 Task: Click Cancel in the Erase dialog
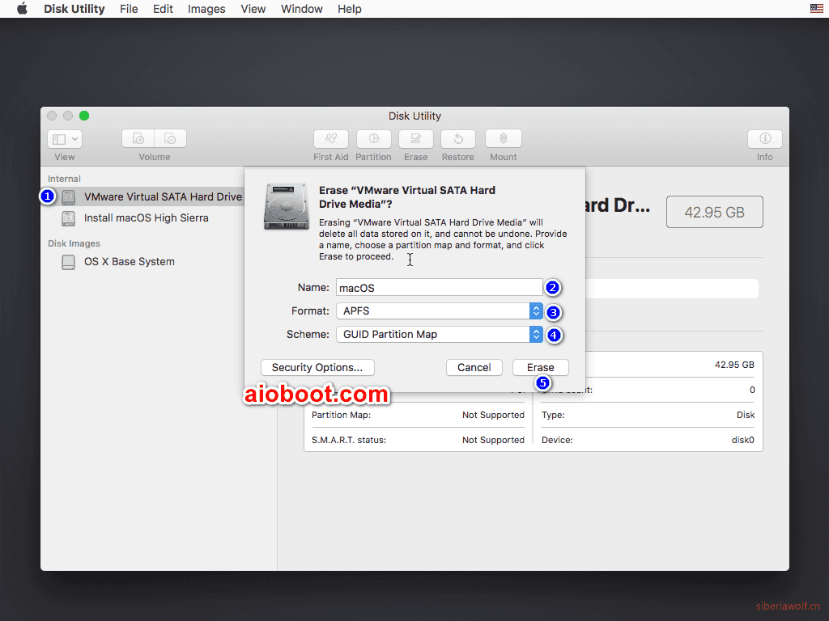[x=474, y=368]
